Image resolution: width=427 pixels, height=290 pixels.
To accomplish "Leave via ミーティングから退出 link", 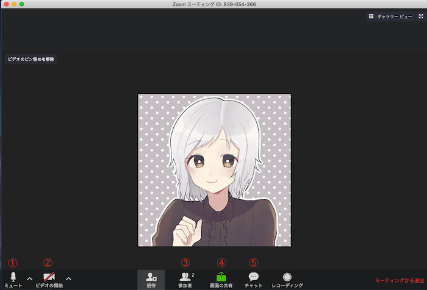I will click(x=400, y=280).
